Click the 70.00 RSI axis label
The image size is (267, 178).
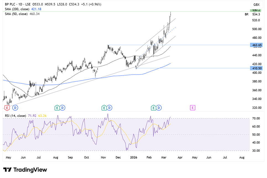coord(256,118)
